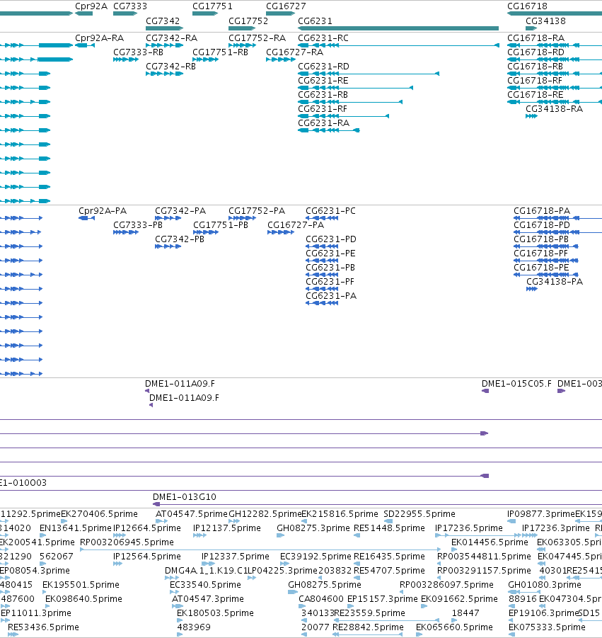Select the CG17752 gene label
602x638 pixels.
[x=248, y=21]
